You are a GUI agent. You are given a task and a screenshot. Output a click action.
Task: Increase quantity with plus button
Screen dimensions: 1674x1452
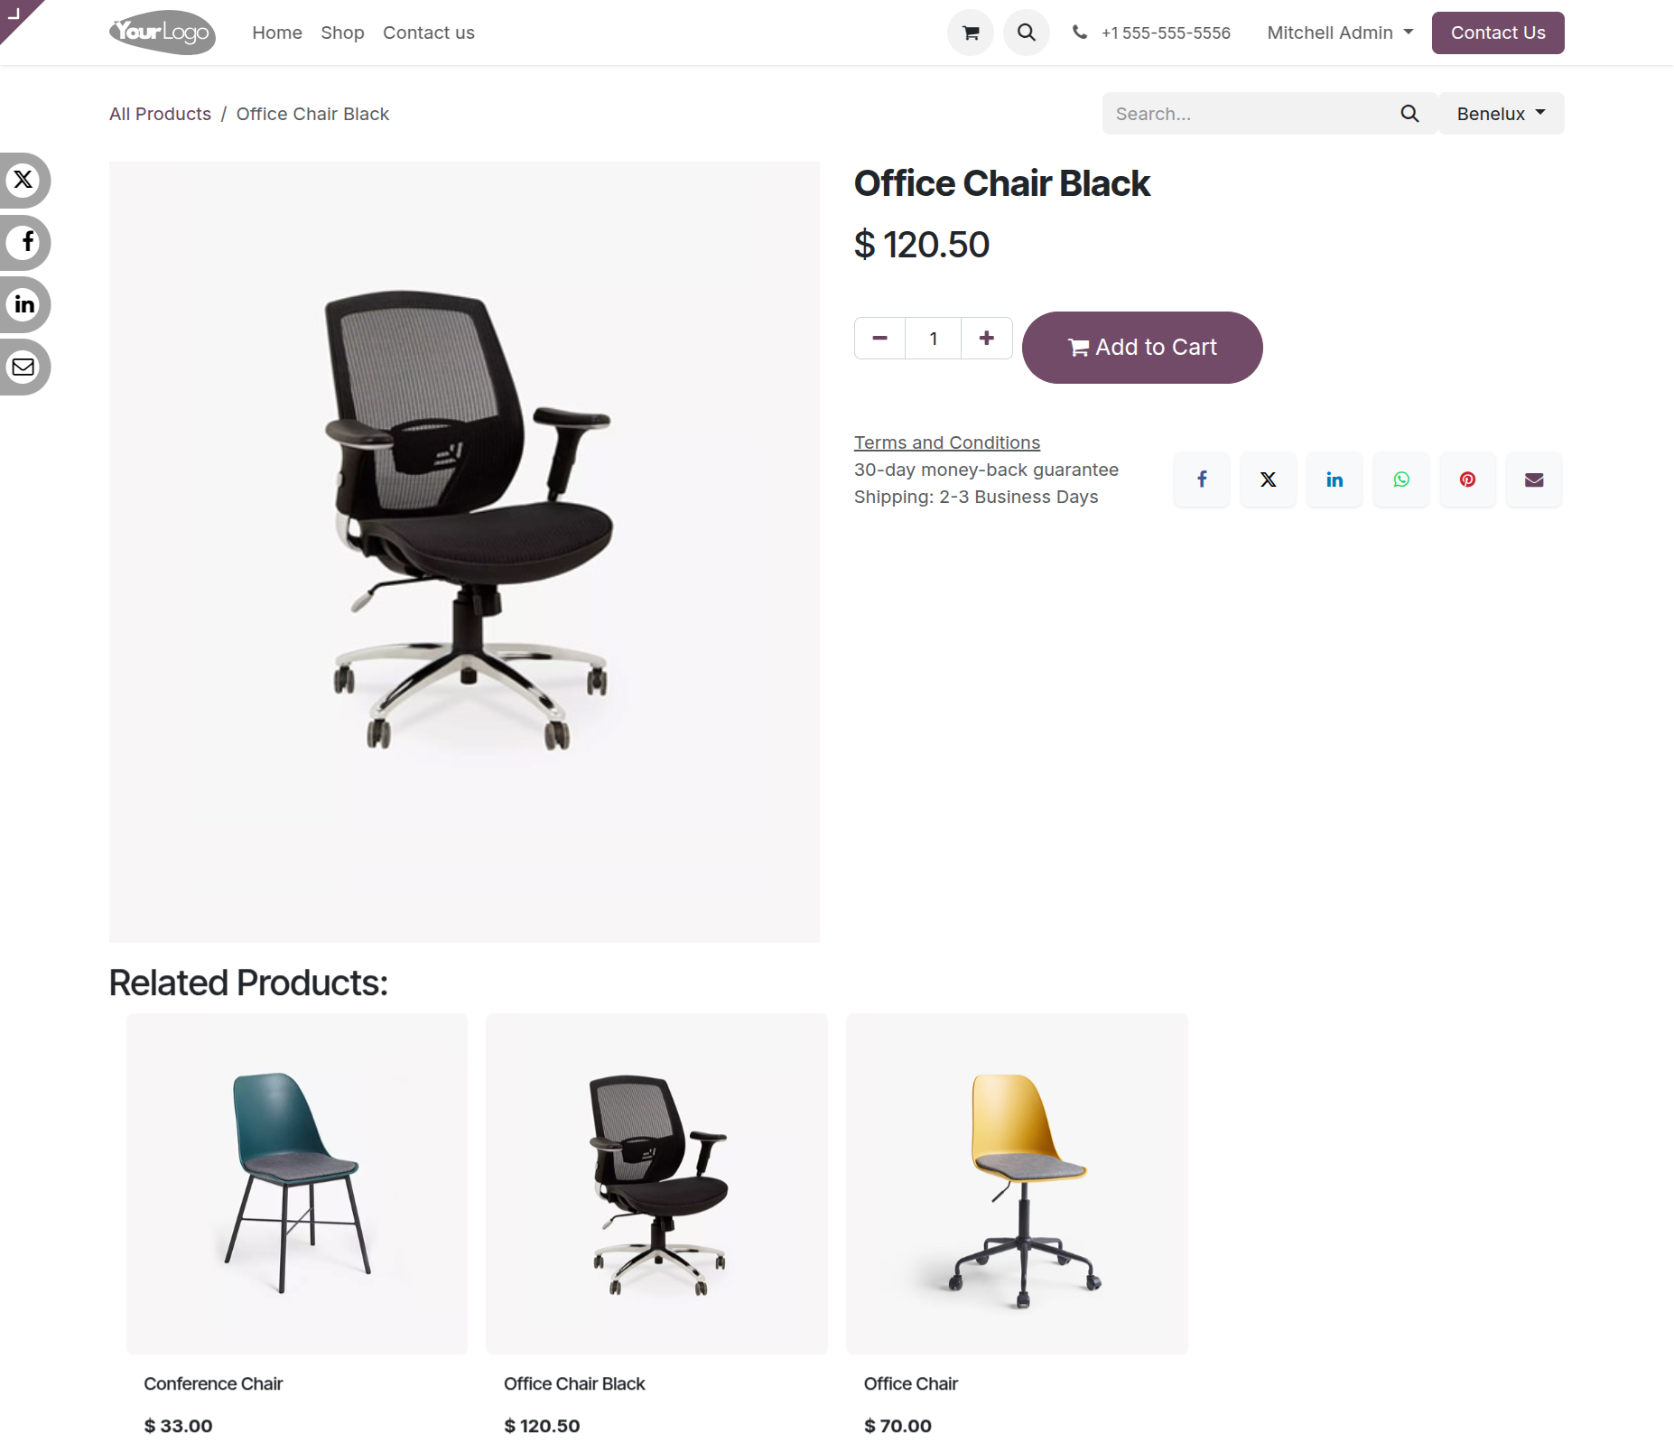click(x=987, y=339)
